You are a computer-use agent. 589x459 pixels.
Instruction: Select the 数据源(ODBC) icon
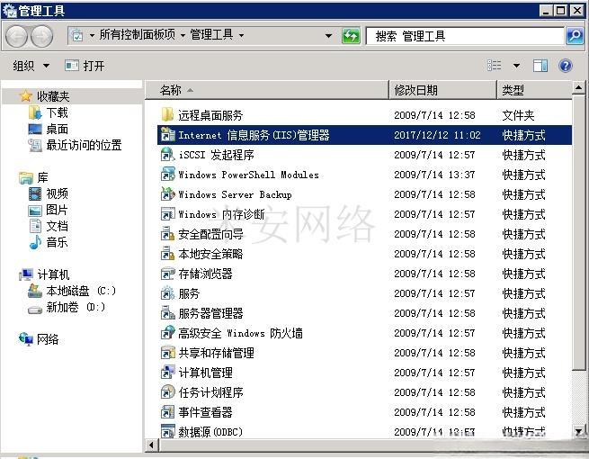tap(167, 432)
